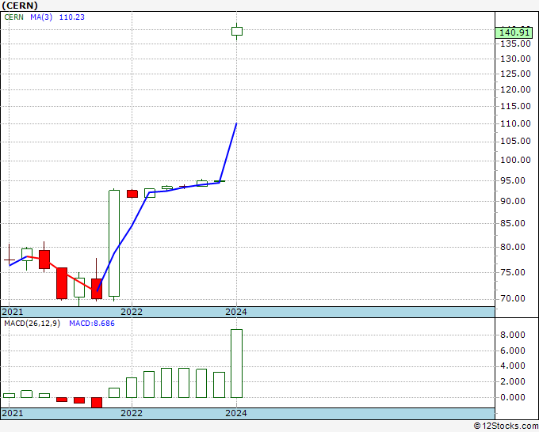Viewport: 539px width, 432px height.
Task: Click the 100.00 price axis label
Action: (515, 160)
